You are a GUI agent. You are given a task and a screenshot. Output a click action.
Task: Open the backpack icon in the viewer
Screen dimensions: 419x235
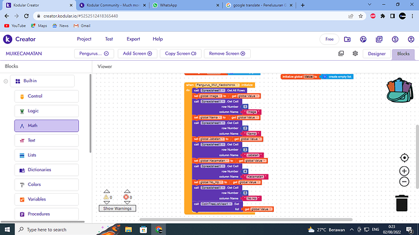(400, 90)
